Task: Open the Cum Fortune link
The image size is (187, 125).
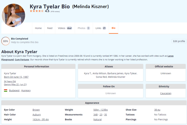Action: (22, 60)
